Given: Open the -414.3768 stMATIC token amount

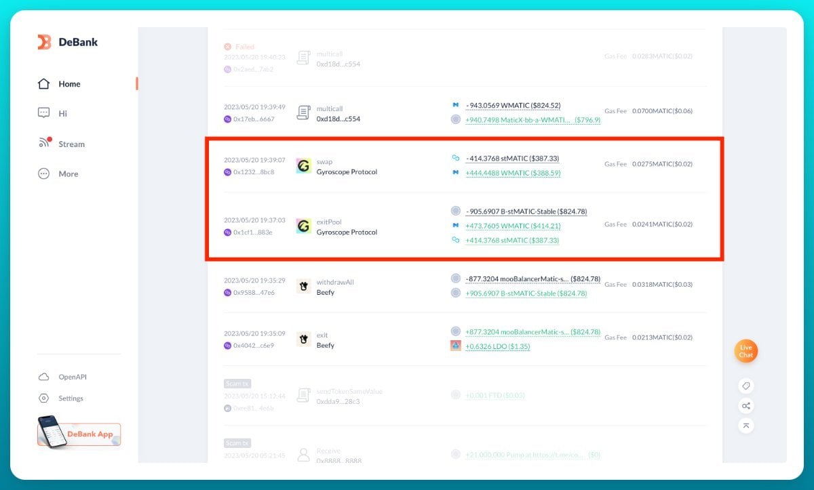Looking at the screenshot, I should click(512, 159).
